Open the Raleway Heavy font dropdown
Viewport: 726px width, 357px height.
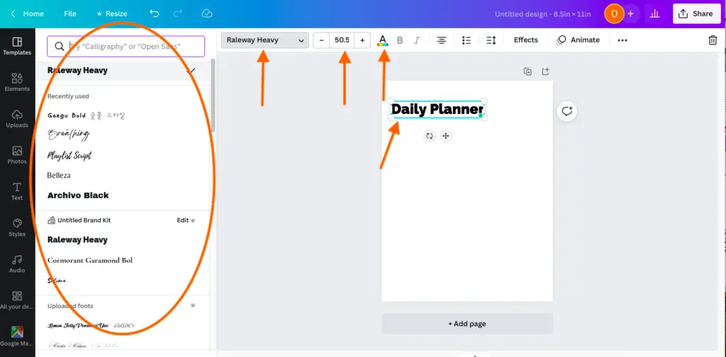click(x=265, y=40)
